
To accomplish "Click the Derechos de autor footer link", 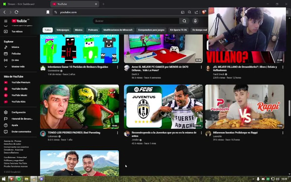I will tap(12, 144).
